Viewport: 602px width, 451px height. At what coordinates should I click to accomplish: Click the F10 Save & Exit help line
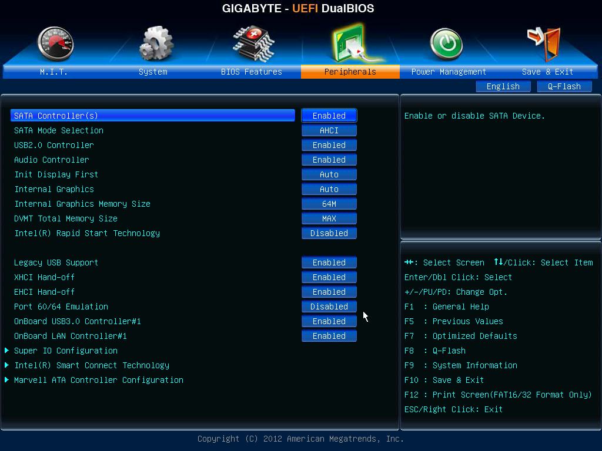click(444, 380)
